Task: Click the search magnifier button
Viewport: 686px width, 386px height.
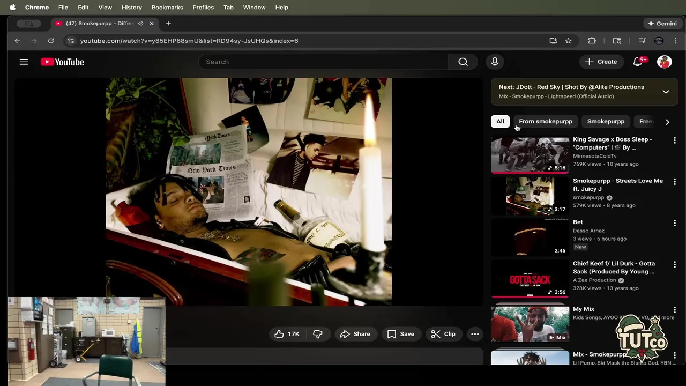Action: coord(463,62)
